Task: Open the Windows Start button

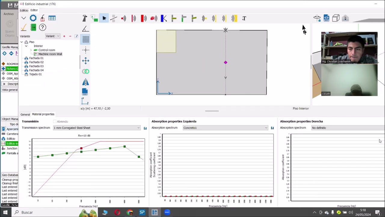Action: (5, 212)
